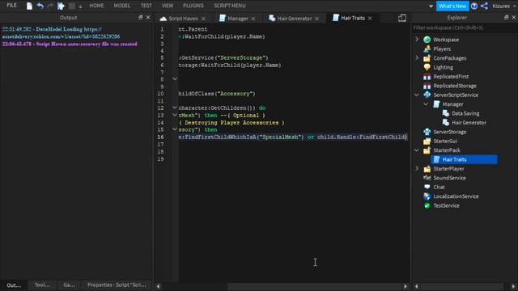Open the VIEW ribbon tab
The height and width of the screenshot is (291, 518).
pos(168,6)
